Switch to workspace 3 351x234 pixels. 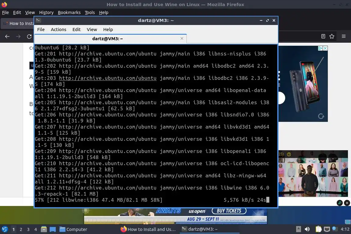pos(28,229)
